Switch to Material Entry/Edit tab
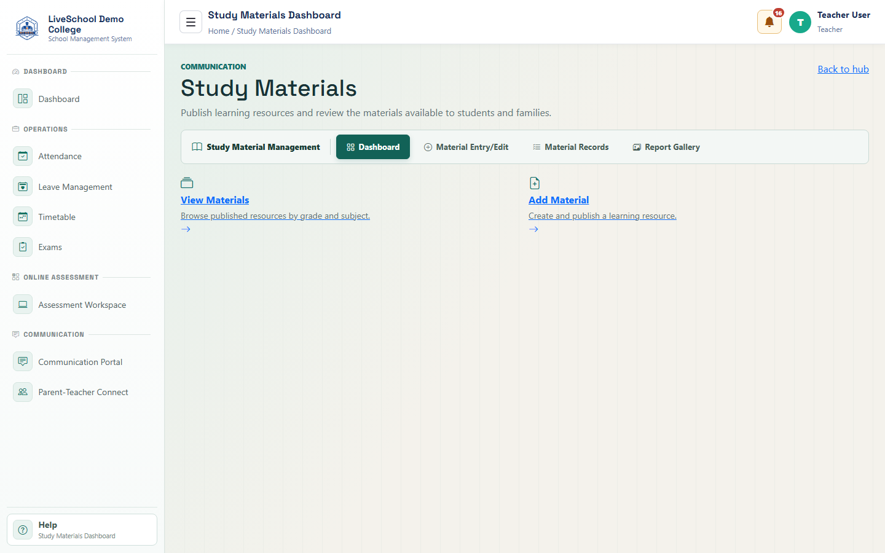Screen dimensions: 885x553 click(x=466, y=147)
